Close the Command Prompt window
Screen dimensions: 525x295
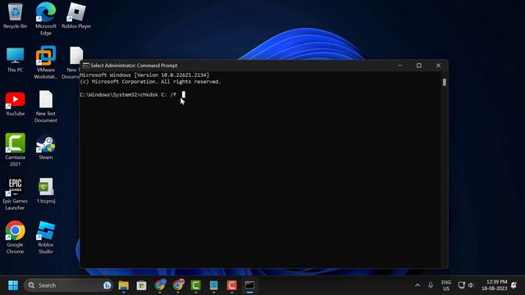pos(438,66)
